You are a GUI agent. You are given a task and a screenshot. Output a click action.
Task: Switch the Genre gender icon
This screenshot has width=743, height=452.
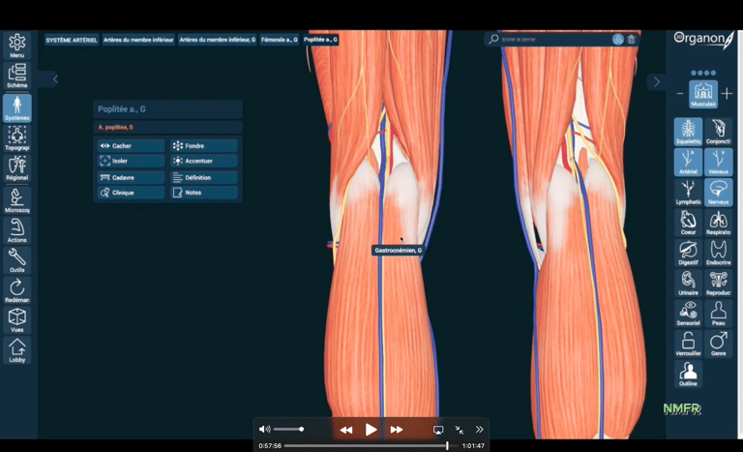719,344
